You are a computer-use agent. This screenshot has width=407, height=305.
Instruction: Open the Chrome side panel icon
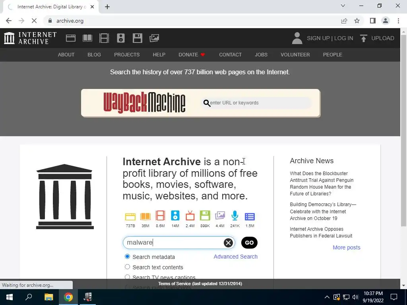(373, 21)
